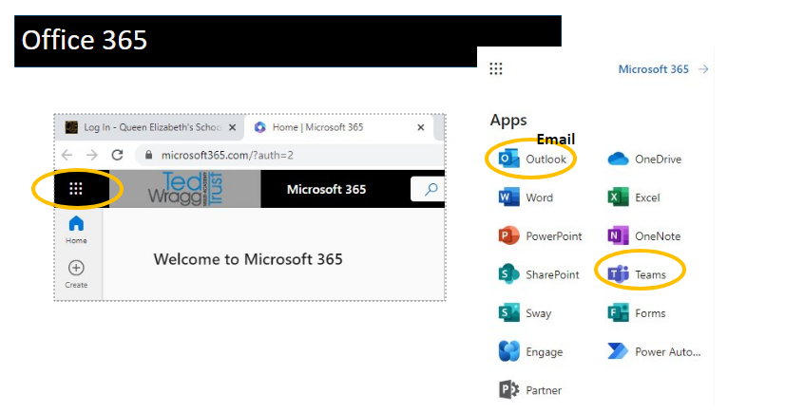Close the Home | Microsoft 365 tab
Screen dimensions: 804x413
(x=421, y=127)
